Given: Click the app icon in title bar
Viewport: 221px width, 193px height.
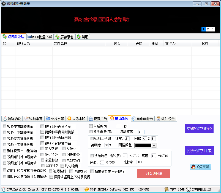Looking at the screenshot, I should tap(4, 4).
